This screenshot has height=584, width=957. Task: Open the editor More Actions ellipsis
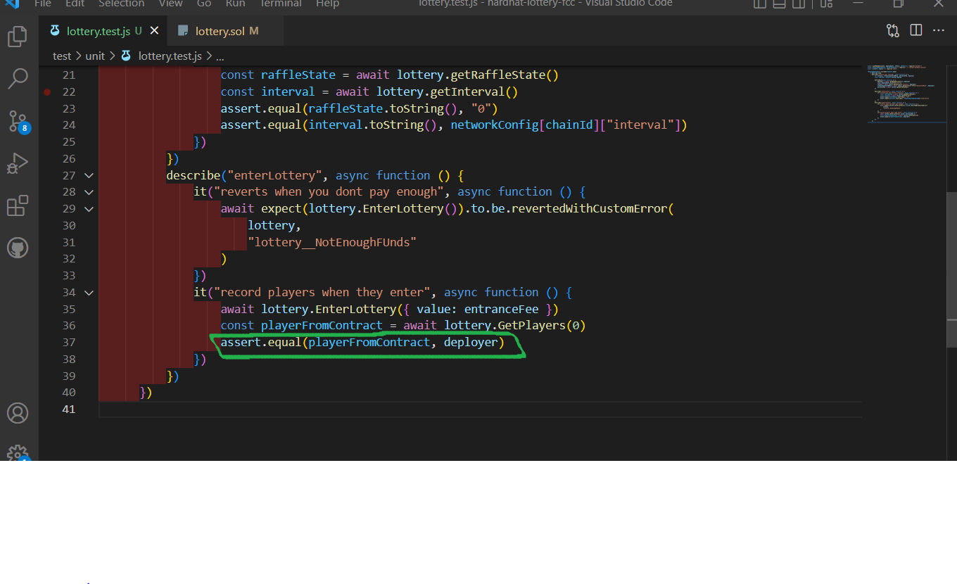939,30
